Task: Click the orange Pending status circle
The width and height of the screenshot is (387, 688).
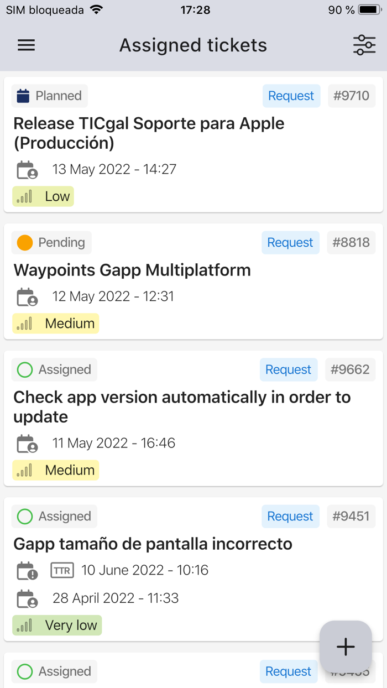Action: point(25,242)
